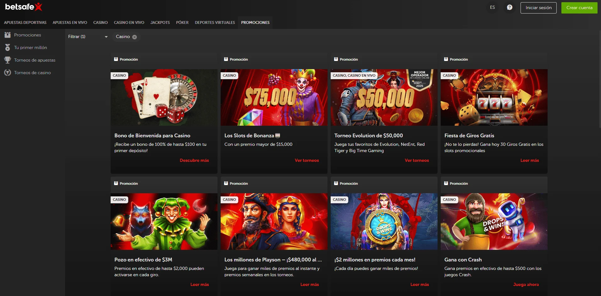Open Apuestas Deportivas menu
The height and width of the screenshot is (296, 601).
(25, 23)
